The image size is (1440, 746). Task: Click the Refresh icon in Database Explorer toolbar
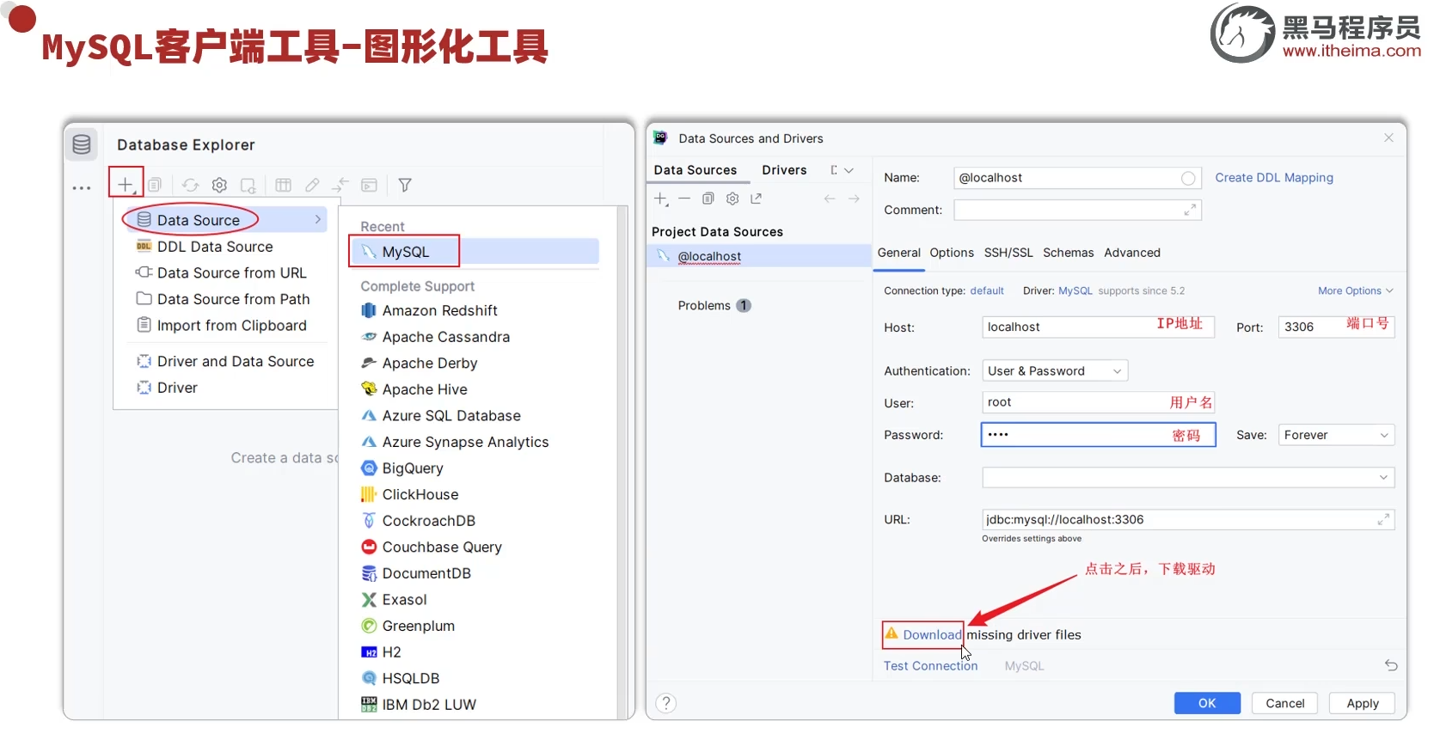[190, 185]
